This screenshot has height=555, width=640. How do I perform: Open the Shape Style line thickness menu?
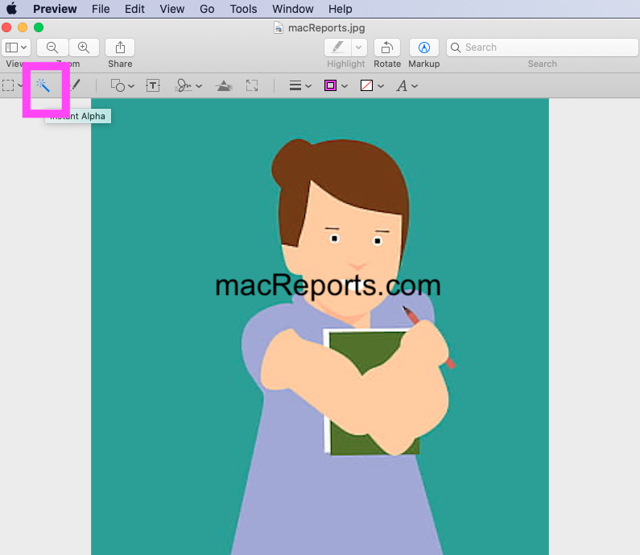pos(295,85)
